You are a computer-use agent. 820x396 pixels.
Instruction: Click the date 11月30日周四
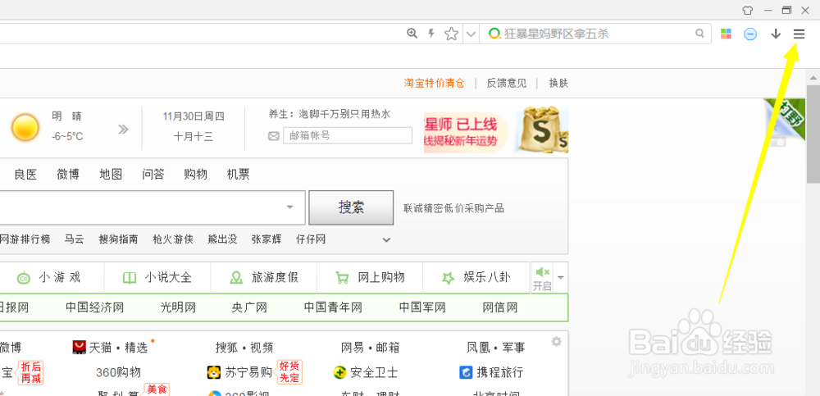click(194, 116)
